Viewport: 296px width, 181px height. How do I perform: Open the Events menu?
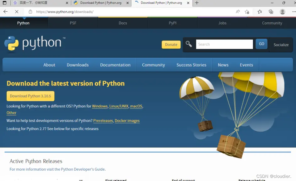click(x=246, y=65)
